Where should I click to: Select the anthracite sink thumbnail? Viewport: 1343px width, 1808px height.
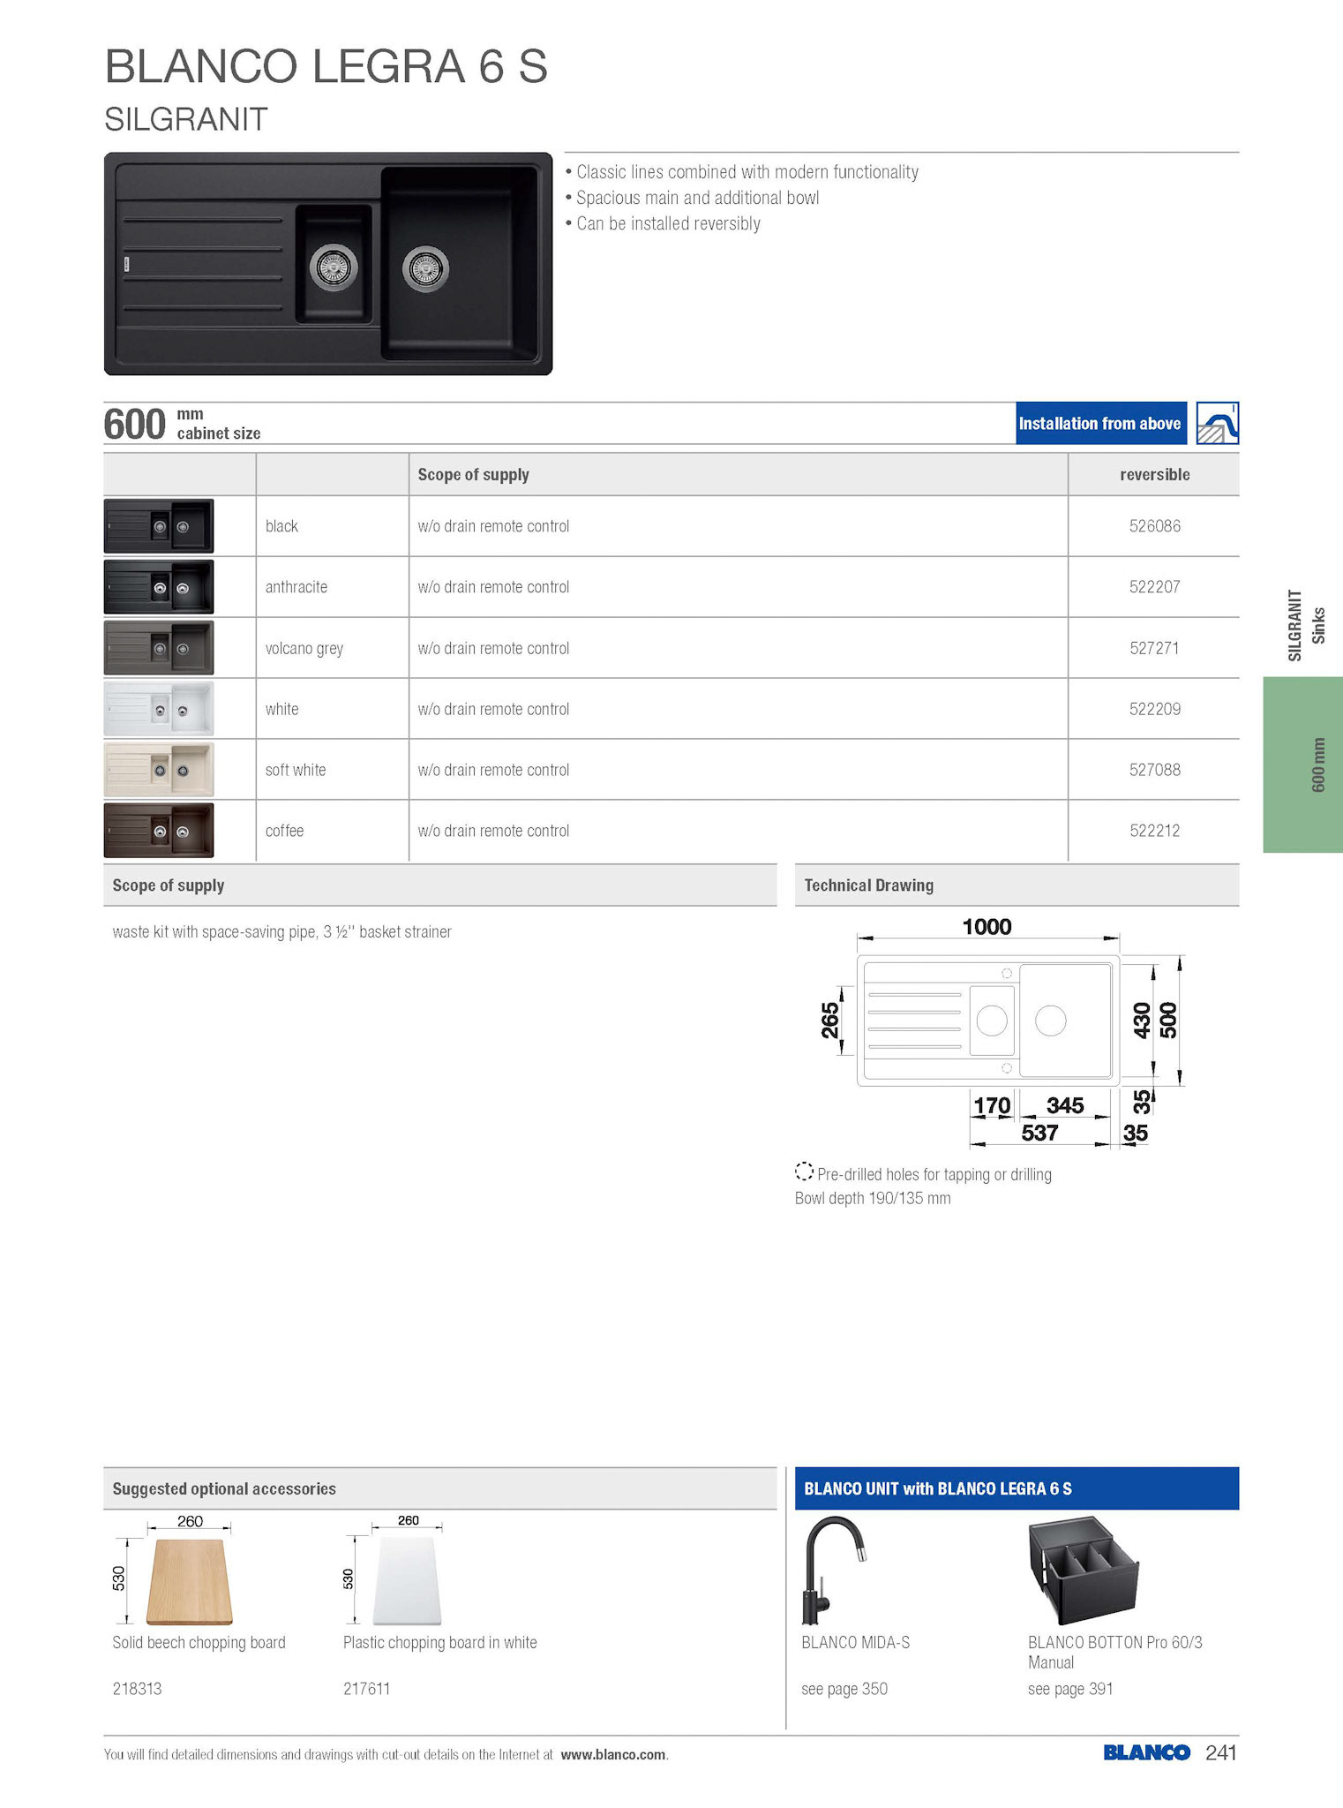159,587
